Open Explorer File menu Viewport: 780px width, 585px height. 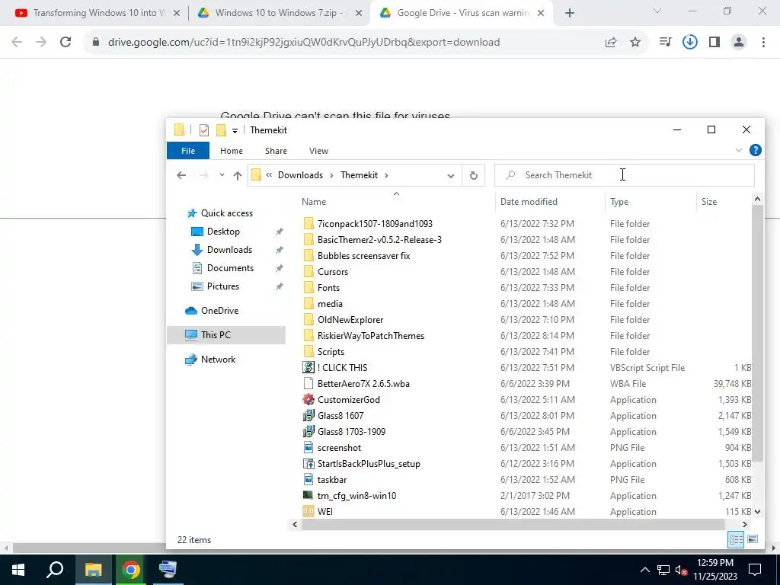click(x=188, y=151)
